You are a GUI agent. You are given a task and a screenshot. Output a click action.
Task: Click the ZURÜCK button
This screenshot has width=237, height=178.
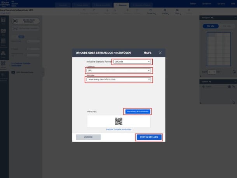tap(88, 137)
